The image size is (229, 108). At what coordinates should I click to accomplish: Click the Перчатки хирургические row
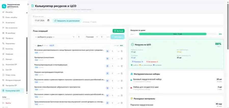pyautogui.click(x=176, y=105)
